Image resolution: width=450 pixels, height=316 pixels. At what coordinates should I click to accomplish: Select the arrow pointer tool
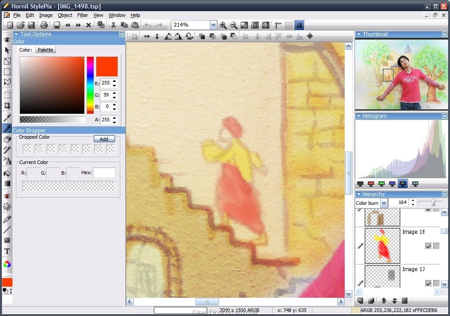click(x=7, y=50)
